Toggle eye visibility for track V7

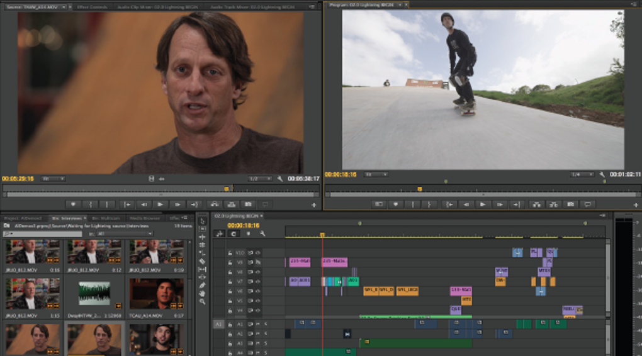tap(257, 281)
